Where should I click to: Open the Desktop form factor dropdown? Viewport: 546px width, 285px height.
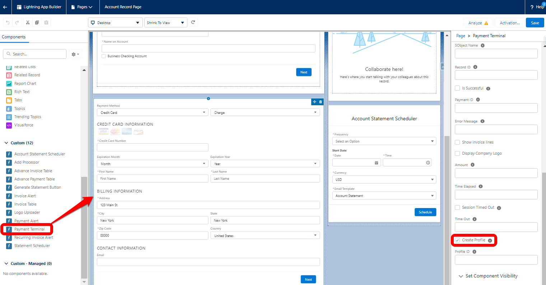point(115,23)
